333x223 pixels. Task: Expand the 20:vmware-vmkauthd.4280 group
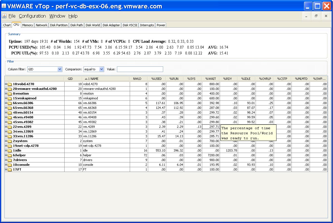pyautogui.click(x=6, y=89)
